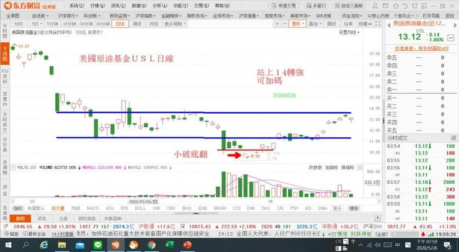Click the volume help question icon

click(x=13, y=168)
